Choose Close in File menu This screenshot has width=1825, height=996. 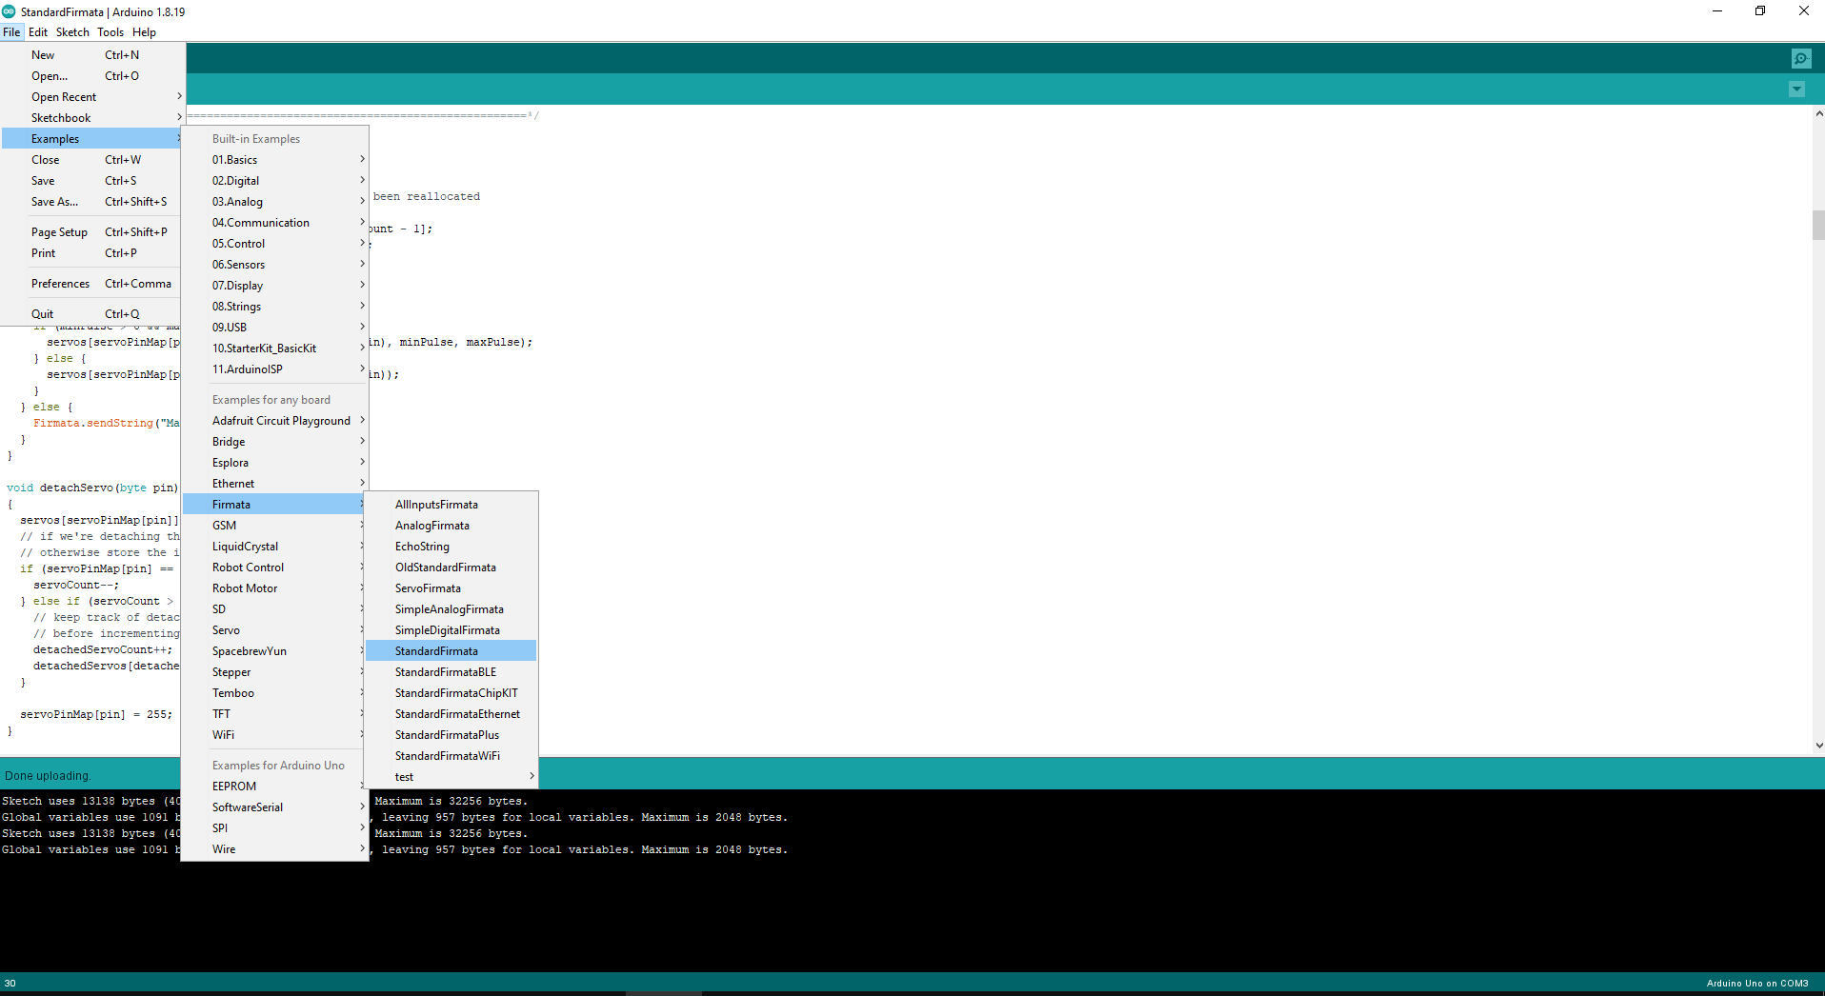coord(92,160)
